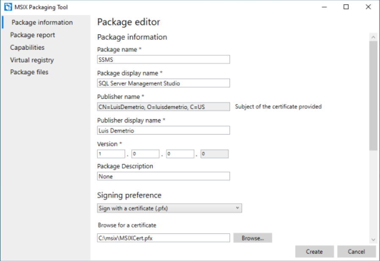Image resolution: width=380 pixels, height=261 pixels.
Task: Click the 'Package editor' heading
Action: 129,22
